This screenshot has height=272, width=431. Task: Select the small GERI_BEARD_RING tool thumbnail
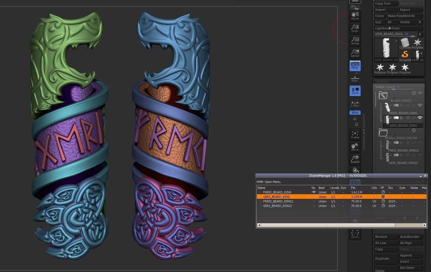[417, 56]
